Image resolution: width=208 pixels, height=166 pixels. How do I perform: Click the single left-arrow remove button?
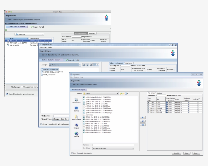(143, 121)
